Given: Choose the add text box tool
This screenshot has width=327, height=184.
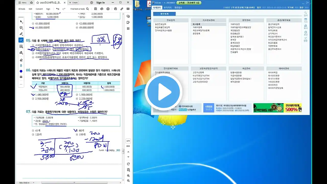Looking at the screenshot, I should (21, 46).
